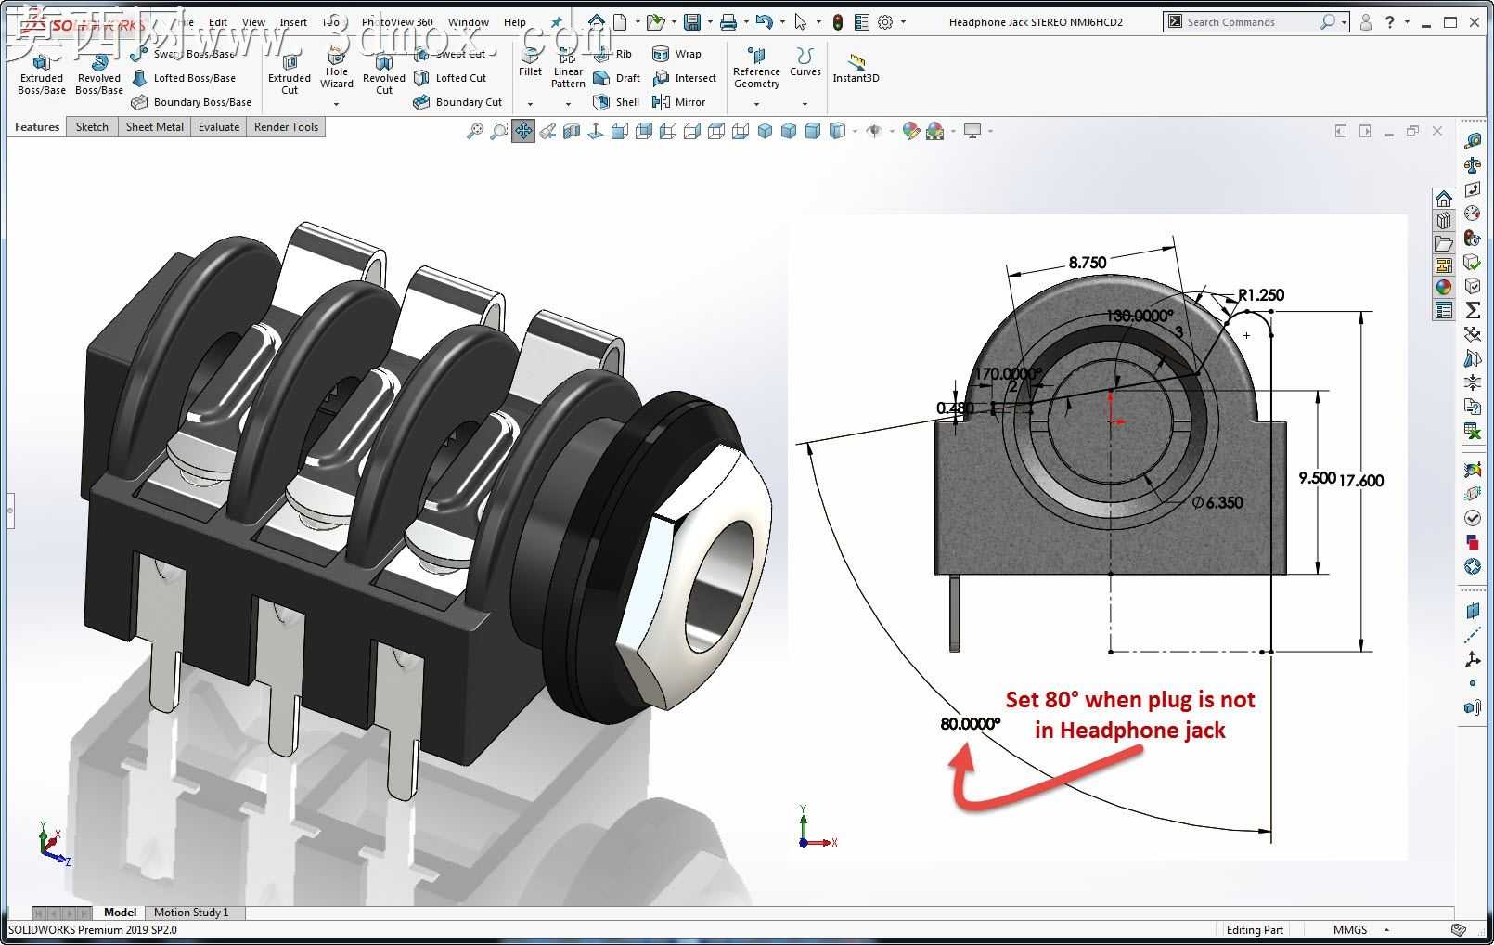
Task: Click the Search Commands field
Action: click(x=1250, y=21)
